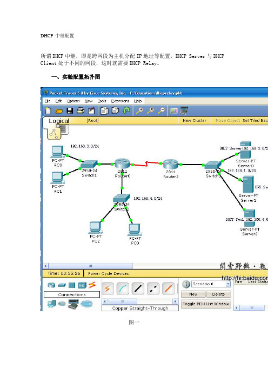The image size is (268, 380).
Task: Click the connection list scrollbar right arrow
Action: [x=176, y=301]
